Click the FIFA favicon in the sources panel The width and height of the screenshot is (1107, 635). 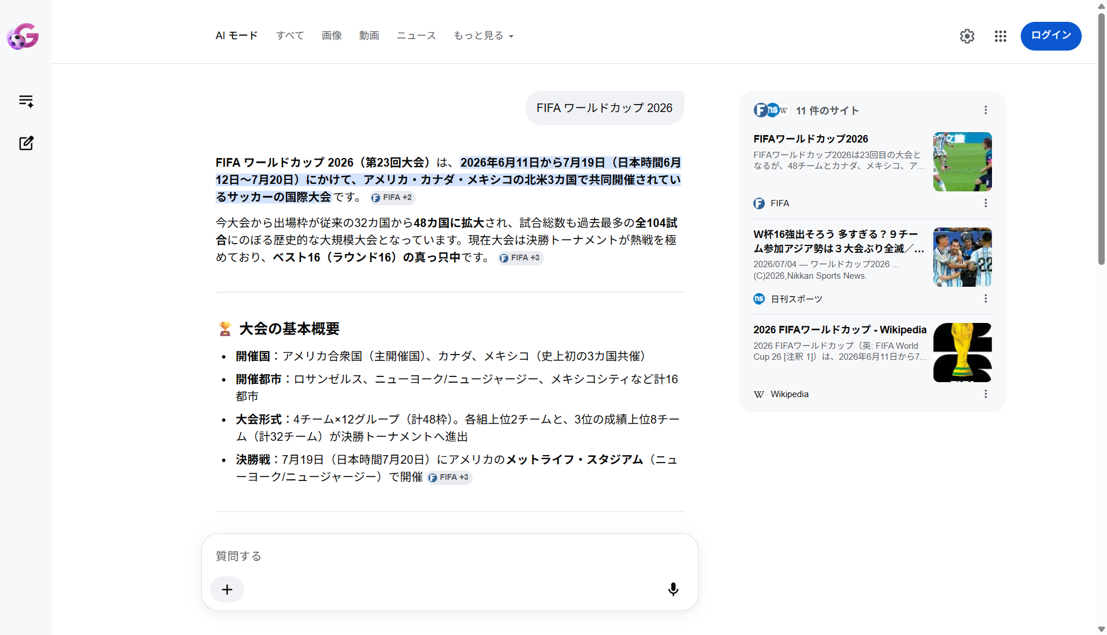point(759,203)
